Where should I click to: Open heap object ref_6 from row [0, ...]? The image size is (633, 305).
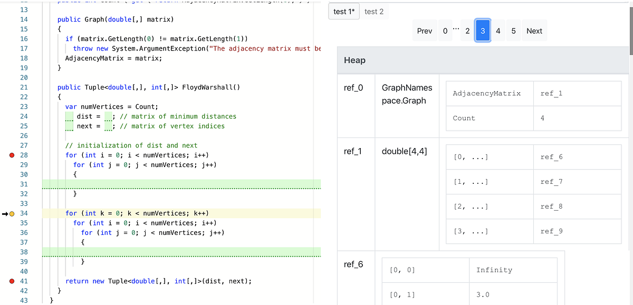[x=551, y=156]
